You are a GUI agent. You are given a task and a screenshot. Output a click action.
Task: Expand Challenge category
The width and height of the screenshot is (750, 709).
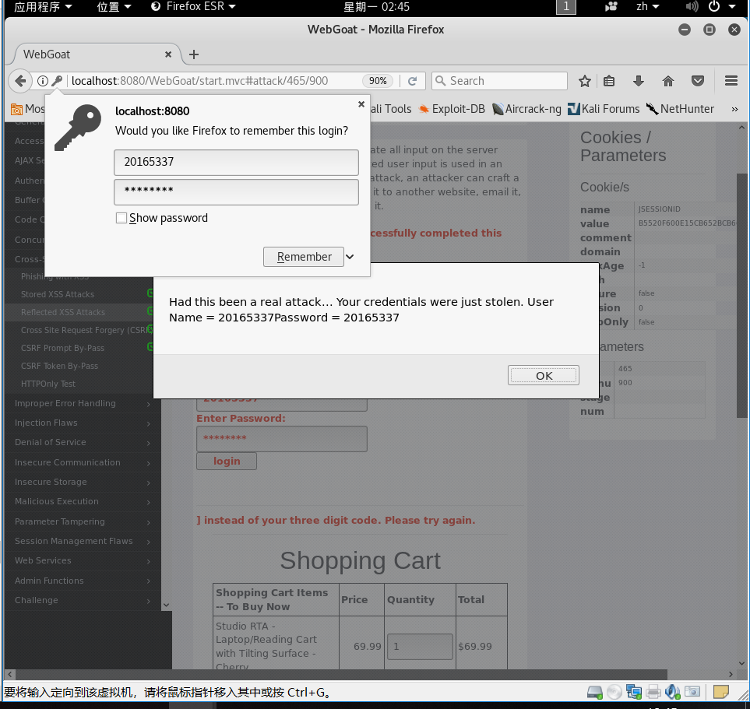83,601
